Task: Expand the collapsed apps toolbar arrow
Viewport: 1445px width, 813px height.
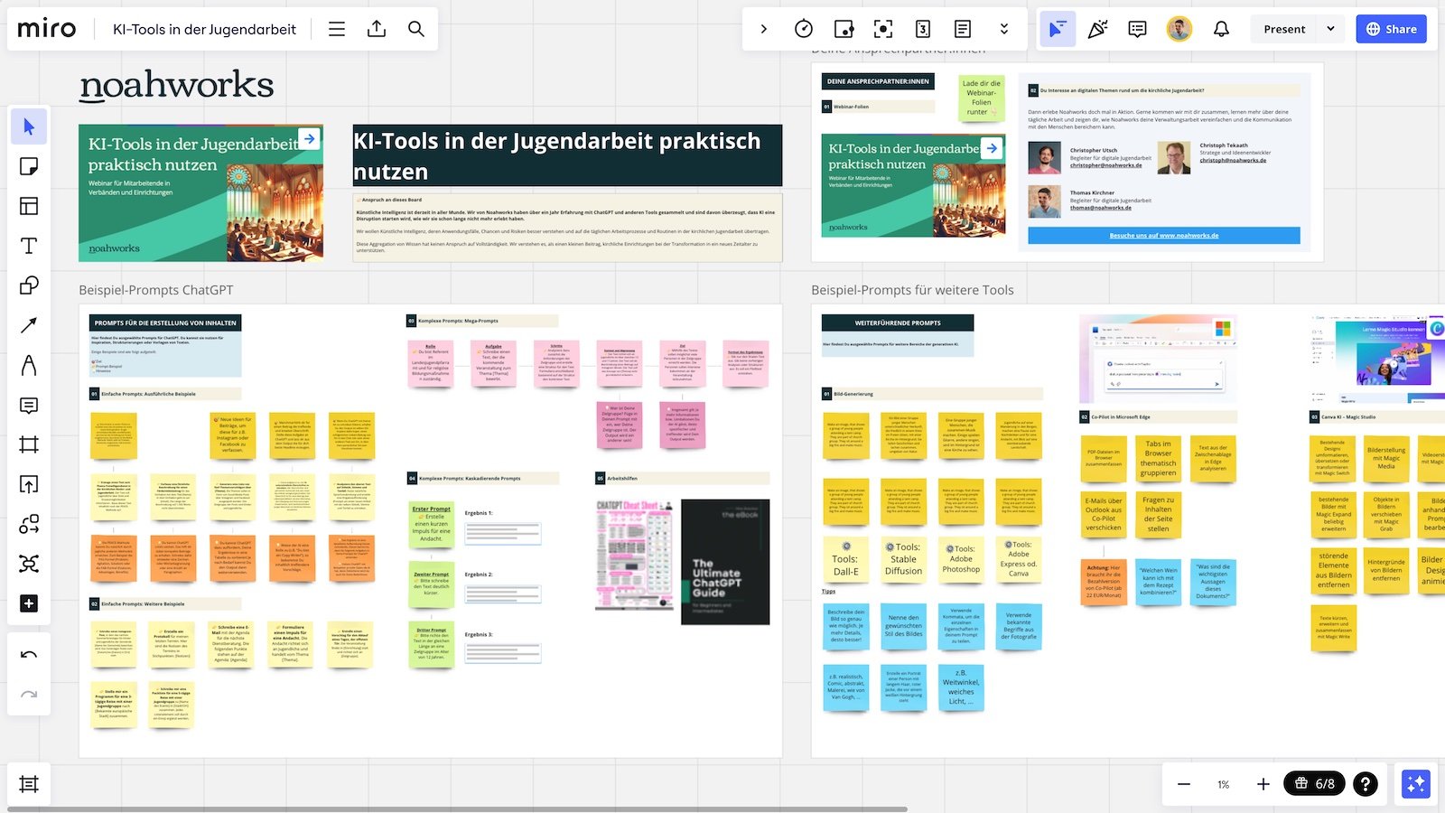Action: 764,29
